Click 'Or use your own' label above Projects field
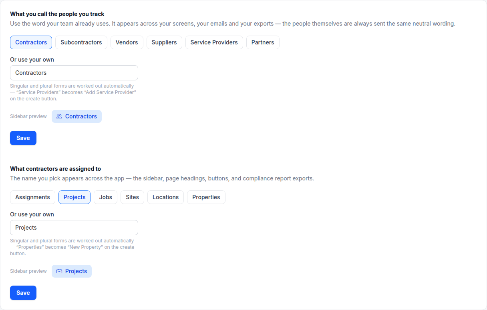The image size is (487, 310). click(x=32, y=214)
